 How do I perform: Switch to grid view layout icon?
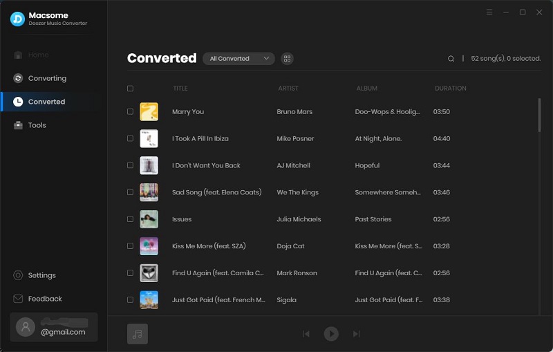(x=287, y=59)
